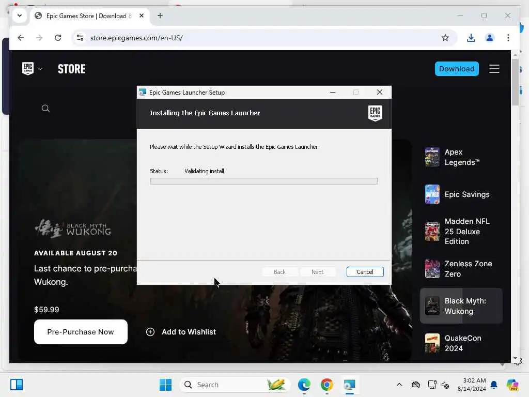
Task: Select Black Myth: Wukong in side list
Action: 461,306
